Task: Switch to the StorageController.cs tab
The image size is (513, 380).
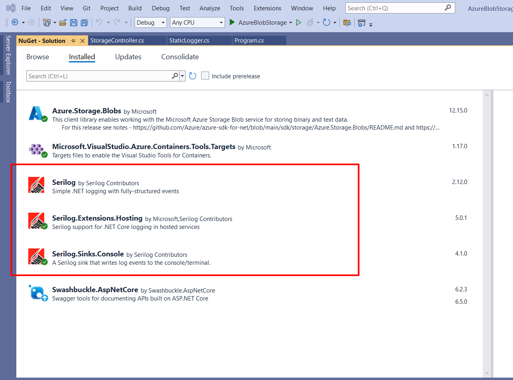Action: 127,41
